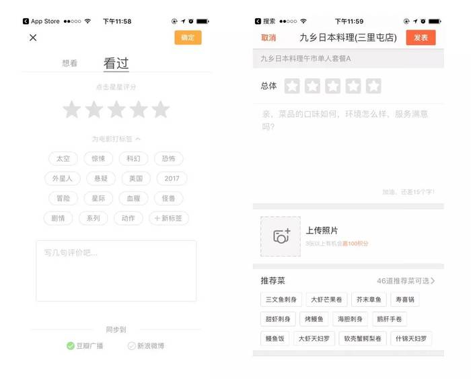
Task: Select the dish 鳗鱼饭
Action: pos(275,339)
